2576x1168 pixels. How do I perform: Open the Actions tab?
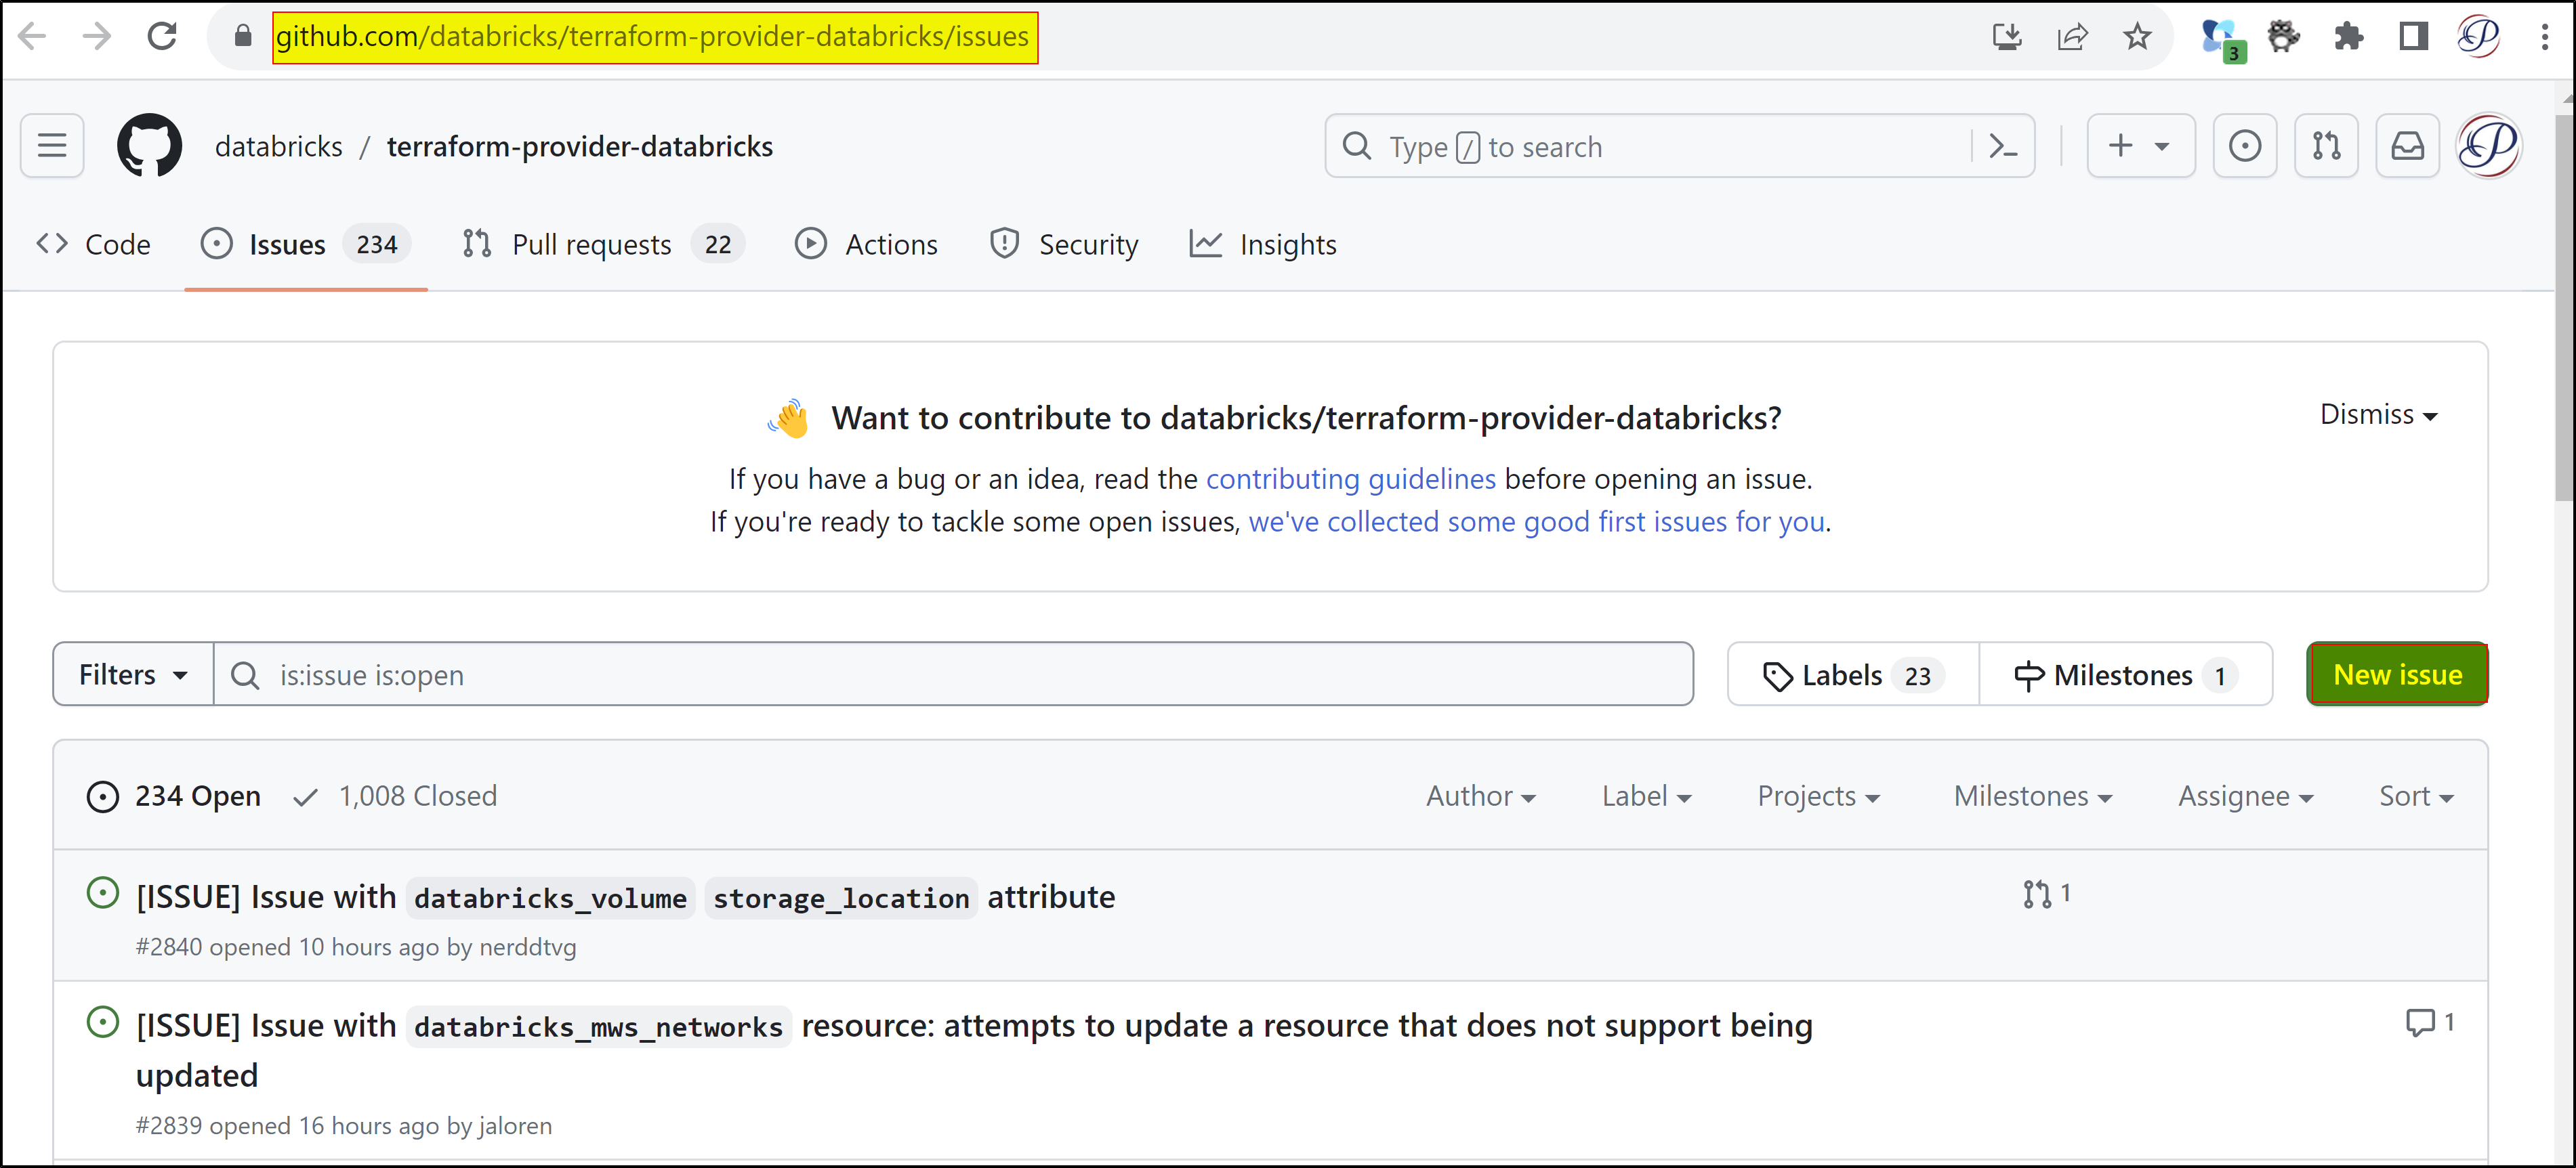pos(866,244)
